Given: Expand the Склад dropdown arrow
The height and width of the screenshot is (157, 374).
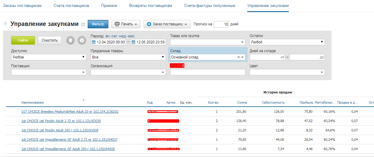Looking at the screenshot, I should coord(243,57).
